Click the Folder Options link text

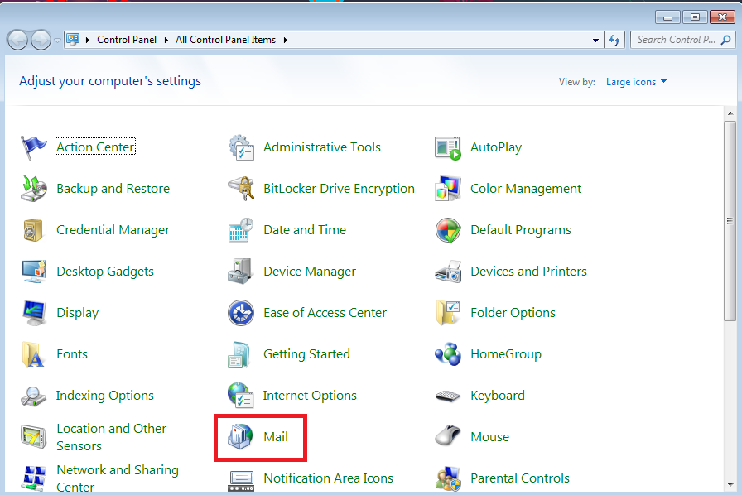tap(513, 313)
